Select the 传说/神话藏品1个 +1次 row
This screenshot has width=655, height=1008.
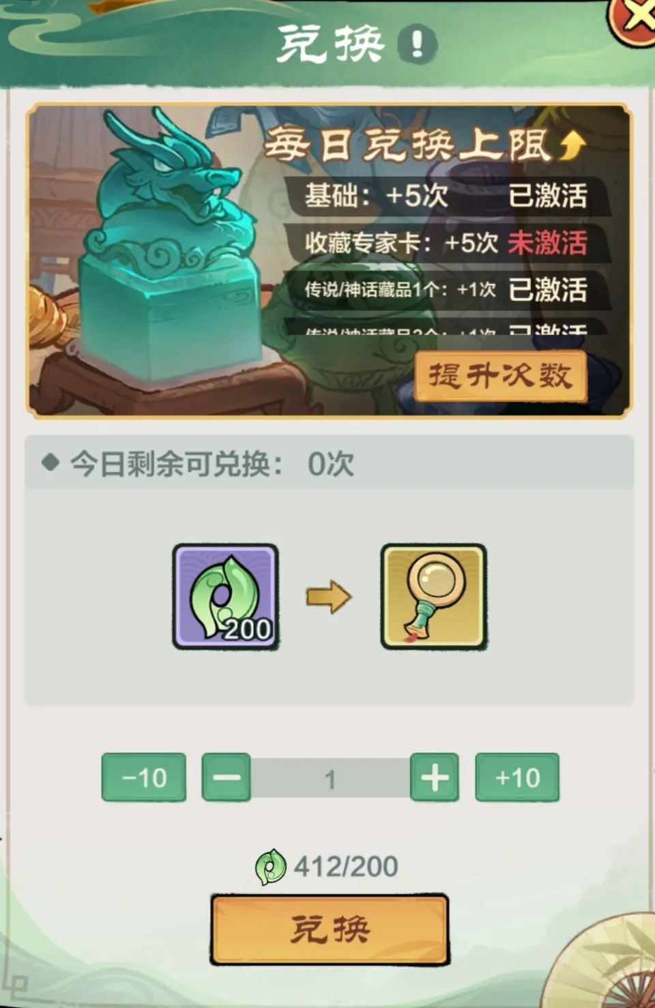[x=446, y=290]
